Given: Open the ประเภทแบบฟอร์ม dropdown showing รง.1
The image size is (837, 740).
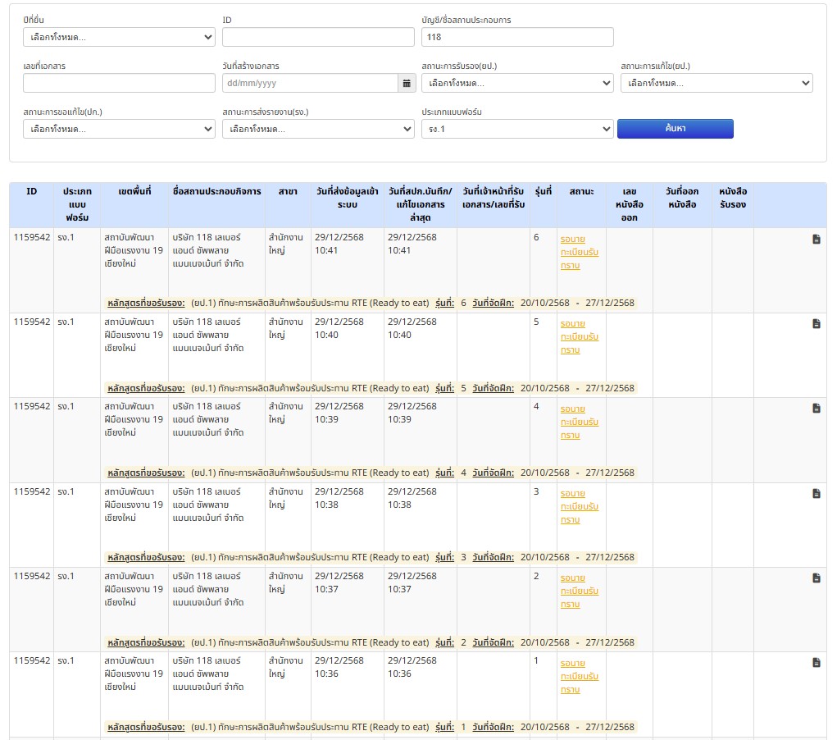Looking at the screenshot, I should 517,129.
